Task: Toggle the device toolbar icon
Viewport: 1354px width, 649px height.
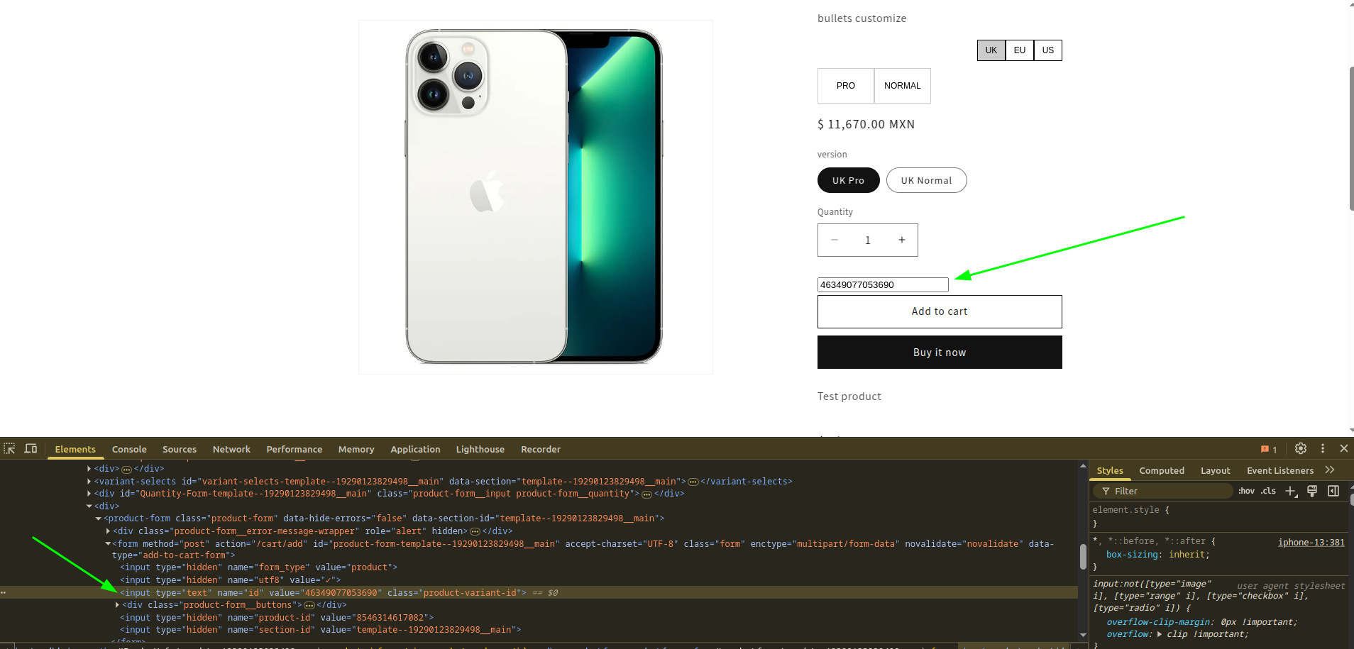Action: click(31, 449)
